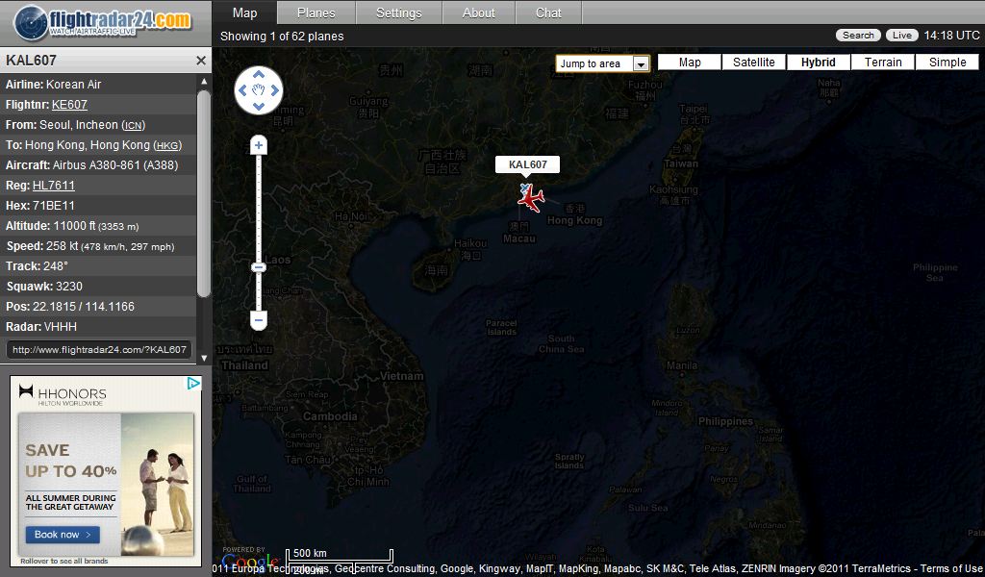Toggle the Live button

pos(902,36)
